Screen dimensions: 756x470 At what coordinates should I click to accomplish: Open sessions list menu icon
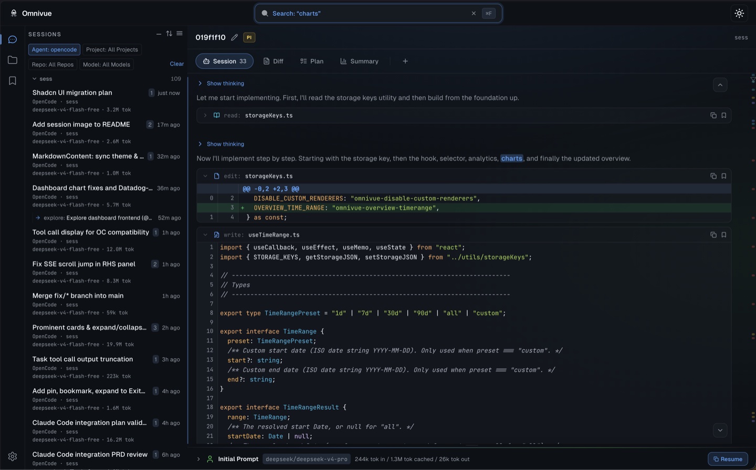(180, 34)
